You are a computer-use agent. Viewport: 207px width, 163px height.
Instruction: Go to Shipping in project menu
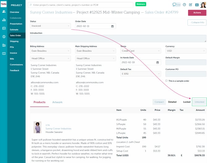[x=14, y=41]
